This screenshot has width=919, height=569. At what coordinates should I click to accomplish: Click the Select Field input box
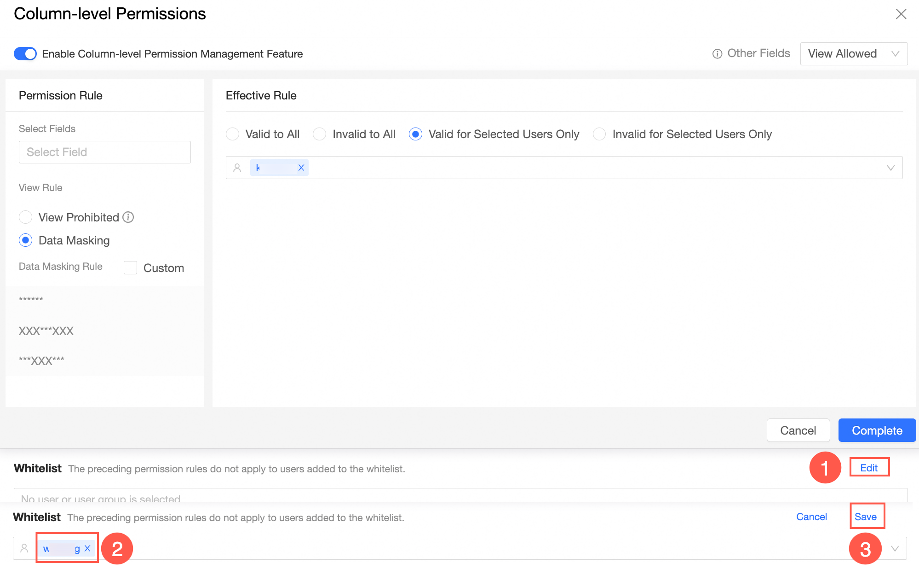[104, 152]
